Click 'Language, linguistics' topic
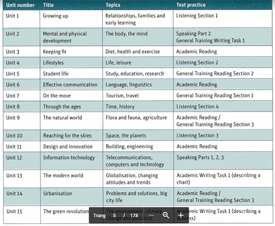The height and width of the screenshot is (226, 275). (129, 85)
